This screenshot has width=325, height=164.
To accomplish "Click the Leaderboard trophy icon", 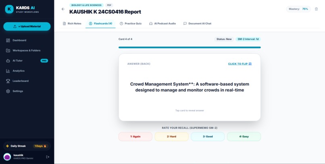I will 8,81.
